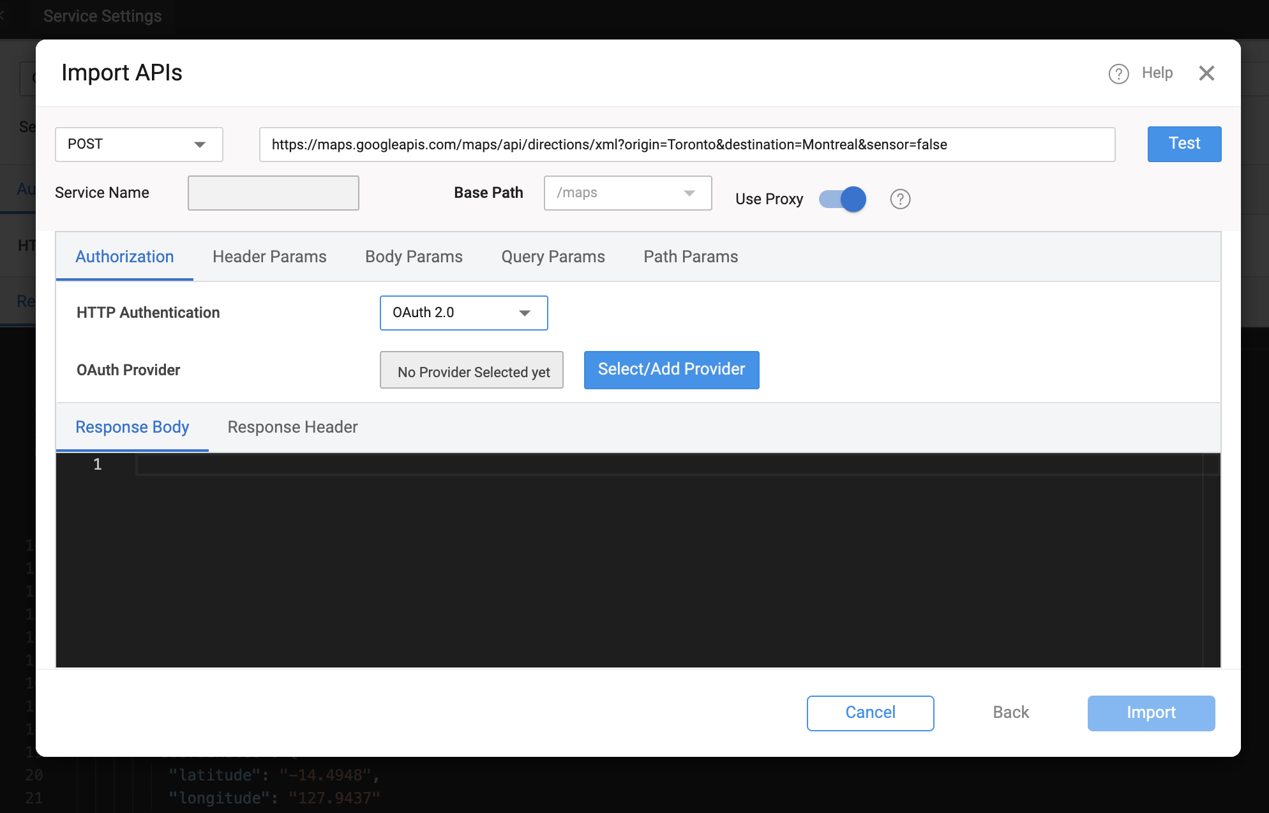Expand the Base Path dropdown

coord(627,193)
